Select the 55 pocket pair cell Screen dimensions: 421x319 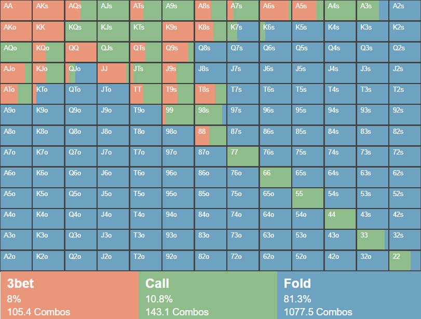tap(308, 198)
